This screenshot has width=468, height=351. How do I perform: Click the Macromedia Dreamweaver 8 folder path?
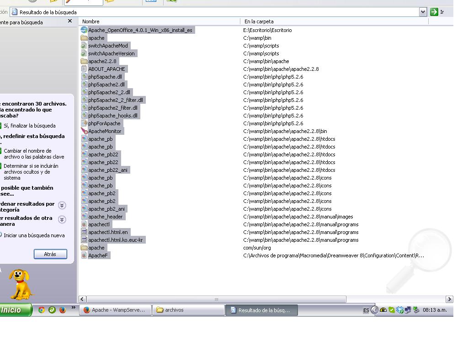click(334, 255)
